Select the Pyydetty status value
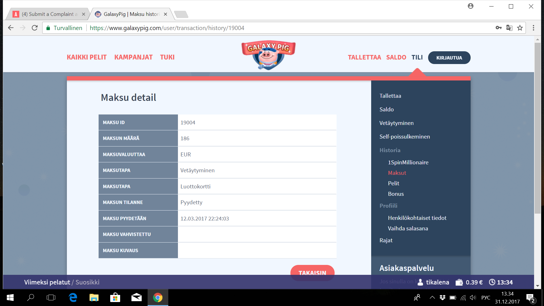Screen dimensions: 544x306 (192, 202)
